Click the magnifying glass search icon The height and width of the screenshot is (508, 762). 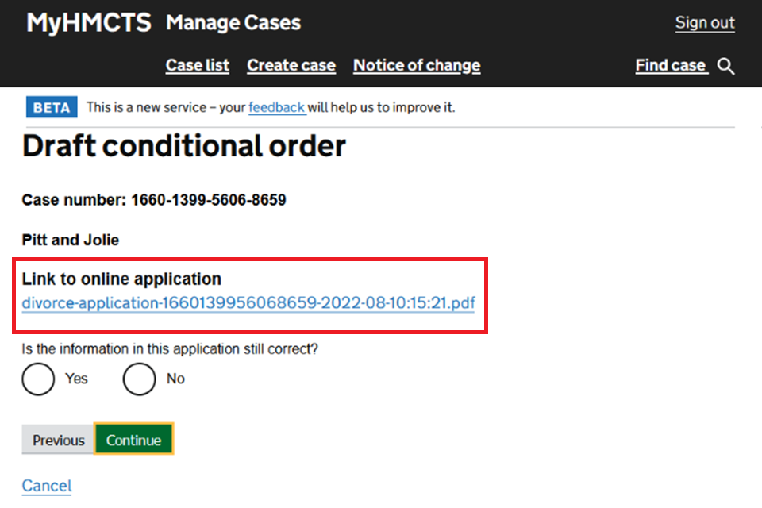[725, 66]
